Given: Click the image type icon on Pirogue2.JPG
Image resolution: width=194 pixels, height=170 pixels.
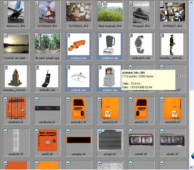Looking at the screenshot, I should (131, 3).
